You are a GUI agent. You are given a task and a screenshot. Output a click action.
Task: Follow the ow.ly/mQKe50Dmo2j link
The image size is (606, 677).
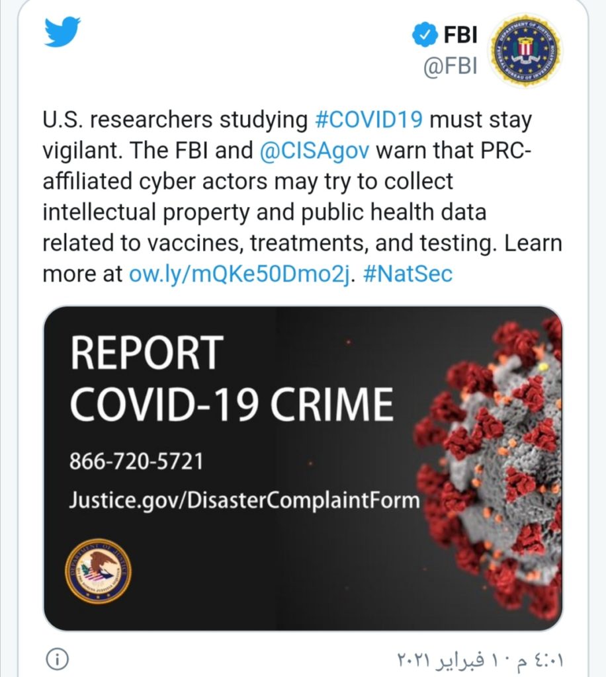click(239, 274)
